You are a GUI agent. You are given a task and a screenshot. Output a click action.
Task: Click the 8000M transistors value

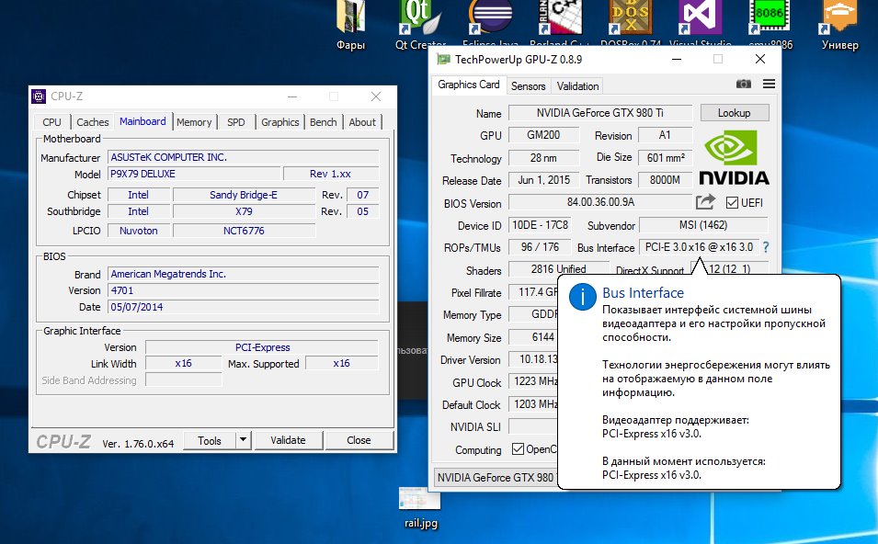(666, 180)
